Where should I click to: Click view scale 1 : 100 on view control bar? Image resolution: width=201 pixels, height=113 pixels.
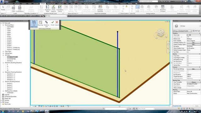coord(35,106)
